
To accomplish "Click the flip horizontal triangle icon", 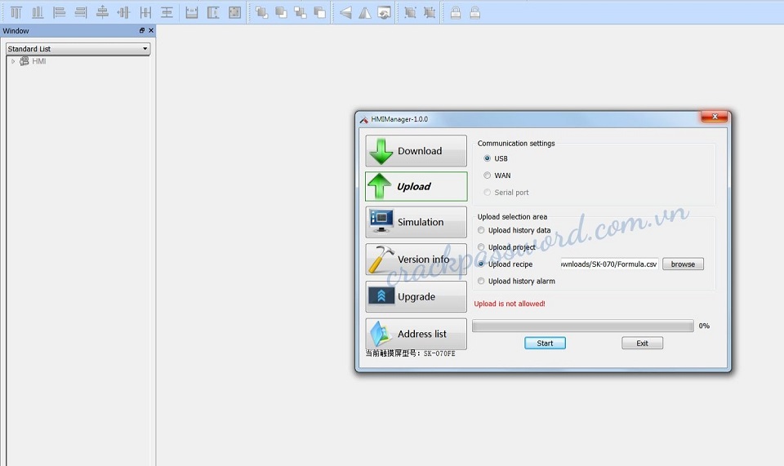I will [x=345, y=12].
